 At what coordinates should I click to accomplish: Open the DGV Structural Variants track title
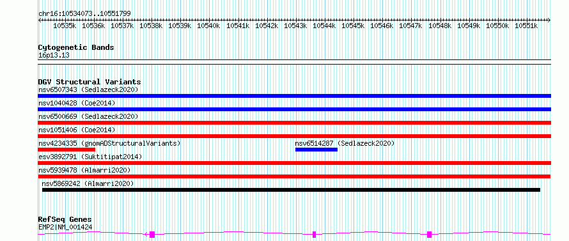(90, 82)
